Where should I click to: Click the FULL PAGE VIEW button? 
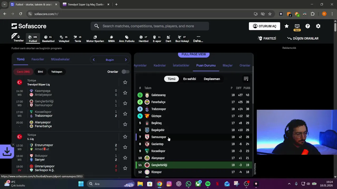tap(194, 54)
